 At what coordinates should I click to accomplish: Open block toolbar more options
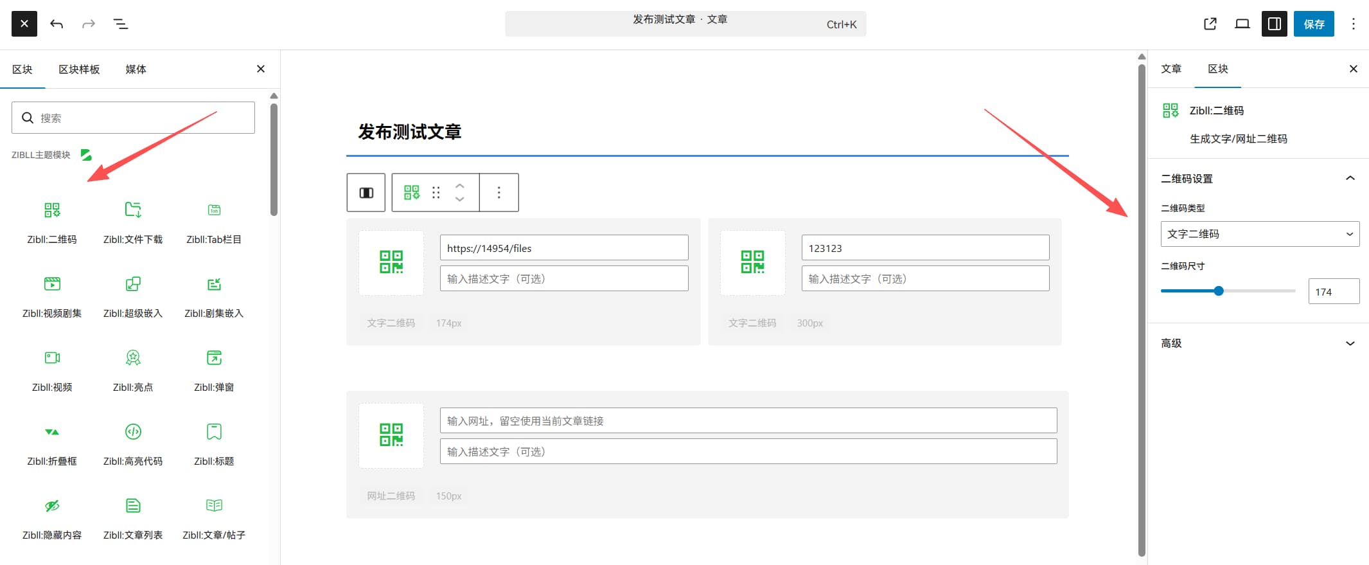(499, 192)
